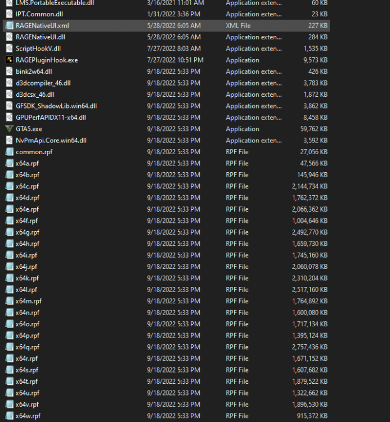Click the GFSDK_ShadowLib.win64.dll file icon
This screenshot has width=390, height=422.
(9, 106)
